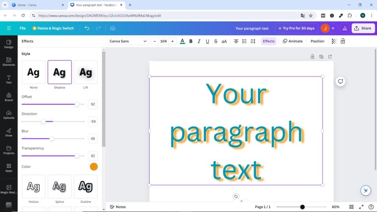Open the zoom level dropdown showing 80%
This screenshot has height=212, width=377.
(335, 207)
